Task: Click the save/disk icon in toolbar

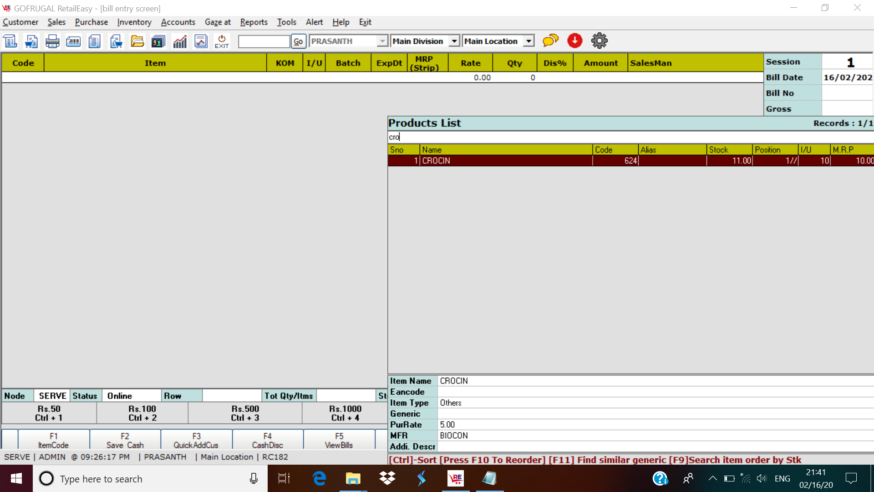Action: tap(30, 41)
